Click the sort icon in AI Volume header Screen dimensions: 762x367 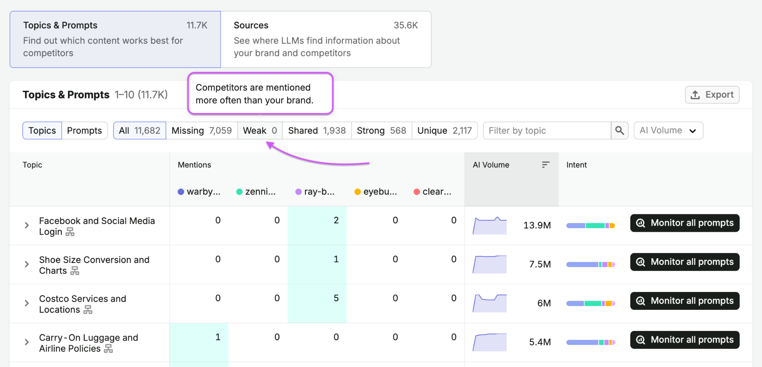[545, 165]
